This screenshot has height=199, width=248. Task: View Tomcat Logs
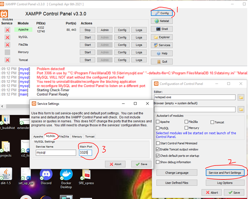(139, 60)
